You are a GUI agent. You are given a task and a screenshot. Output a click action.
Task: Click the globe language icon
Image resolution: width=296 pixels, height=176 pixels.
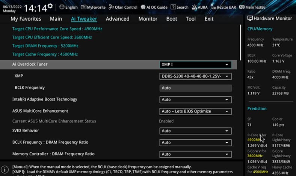[62, 7]
